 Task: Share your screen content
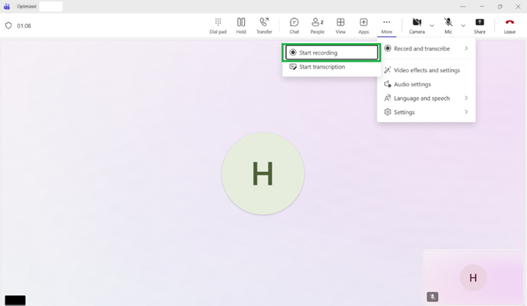click(x=480, y=25)
